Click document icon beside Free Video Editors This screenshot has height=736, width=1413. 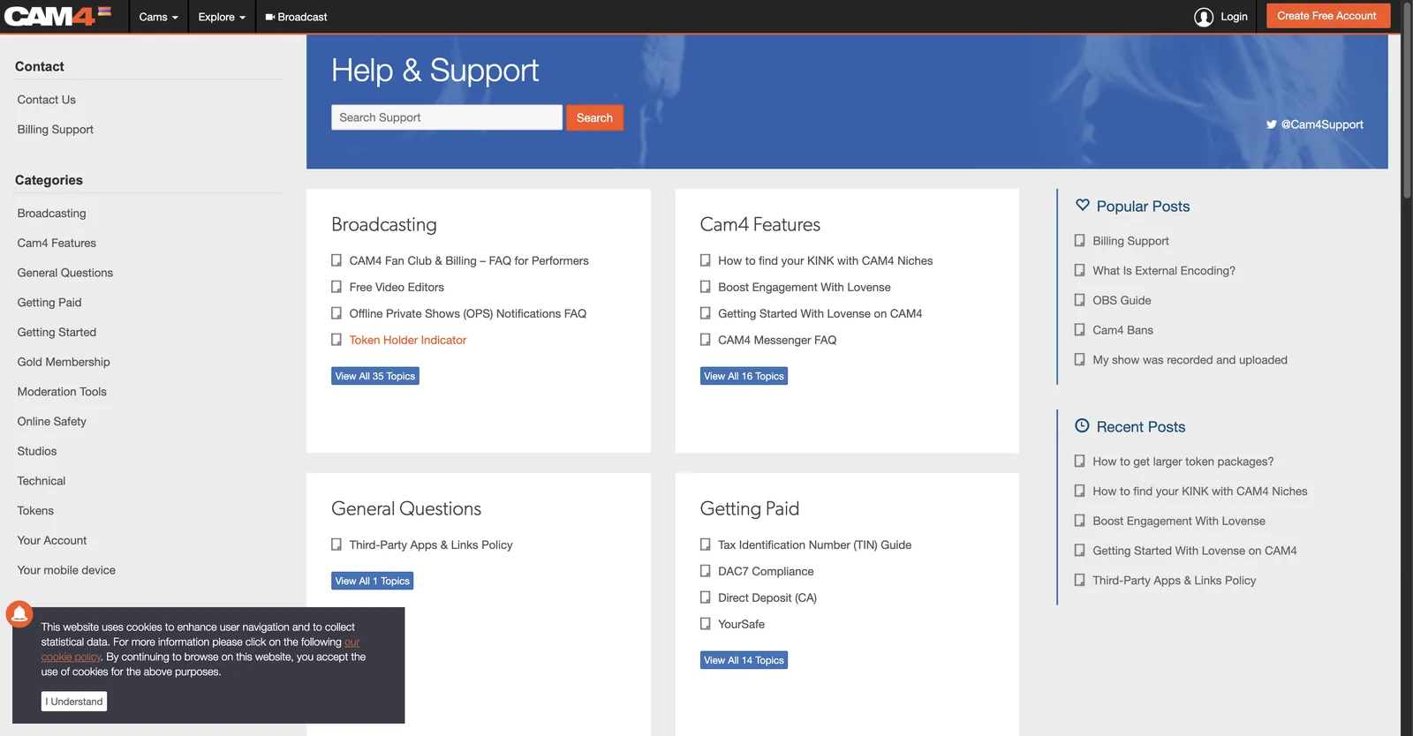pyautogui.click(x=336, y=287)
